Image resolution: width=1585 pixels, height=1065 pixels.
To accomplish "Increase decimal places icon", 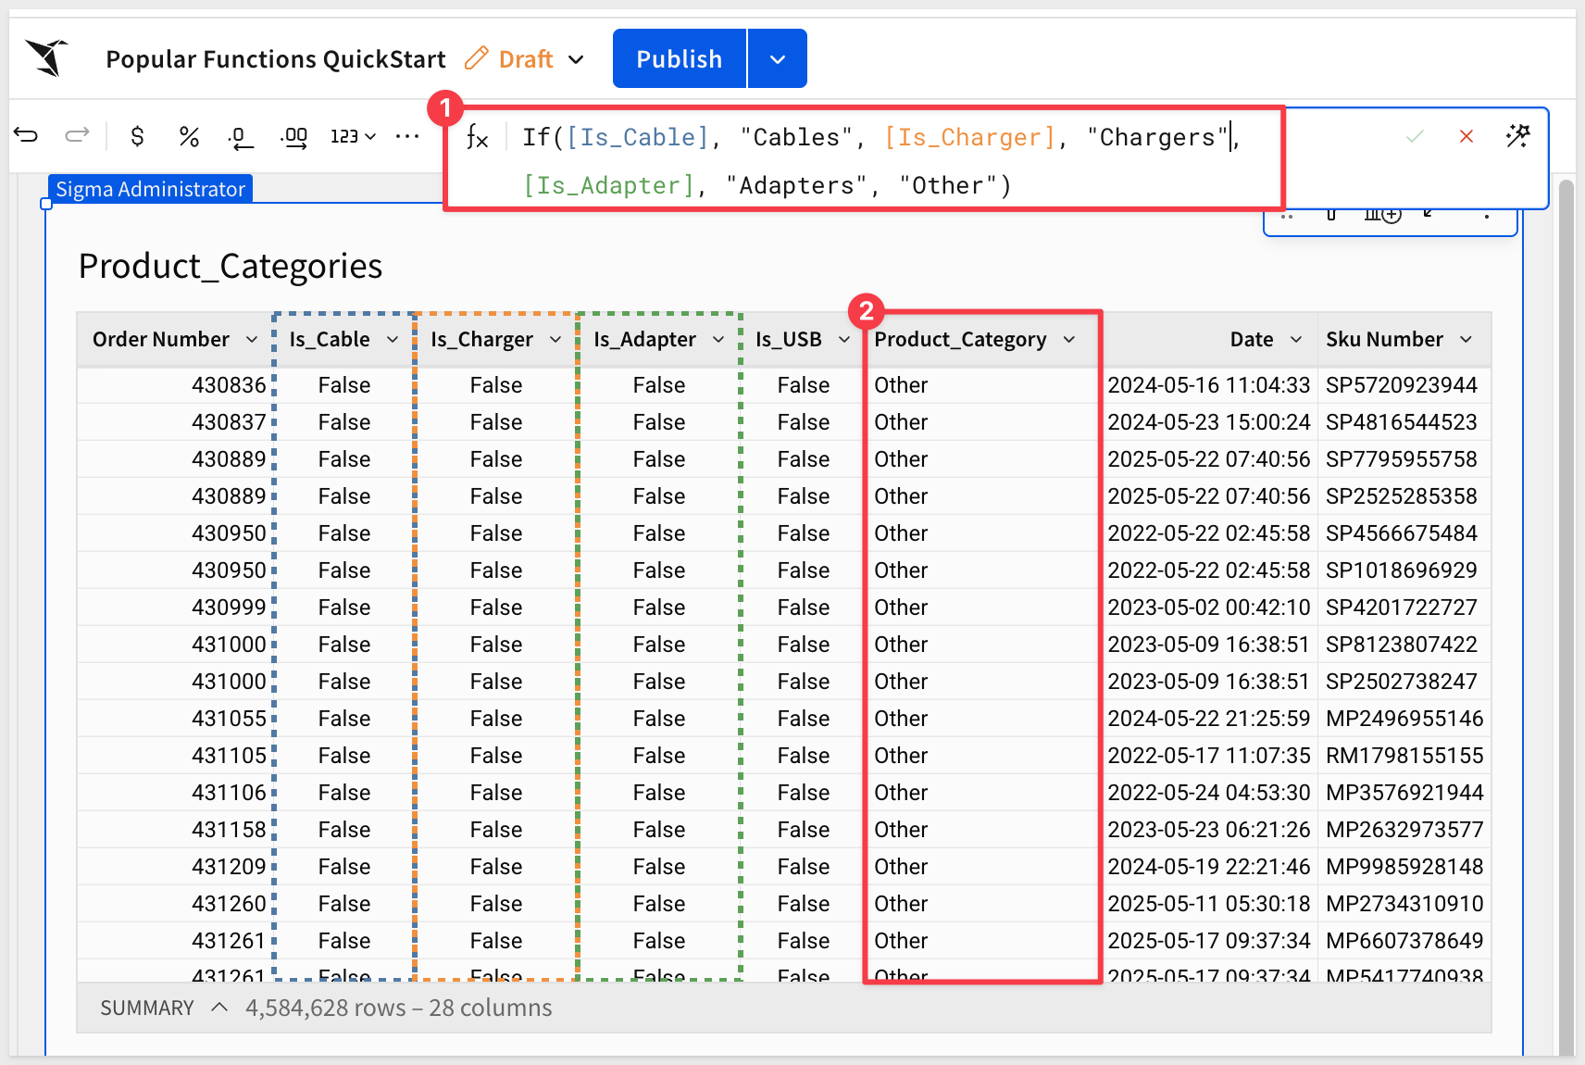I will point(293,138).
